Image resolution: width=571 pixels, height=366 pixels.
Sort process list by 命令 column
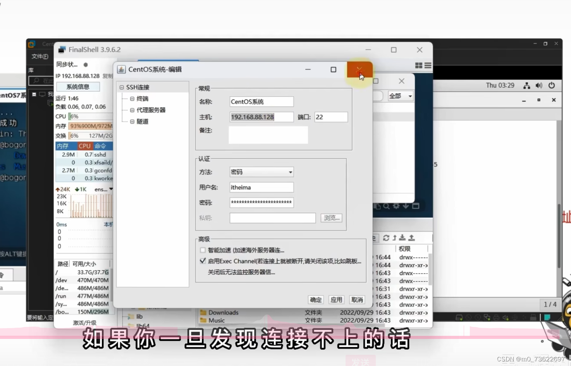pyautogui.click(x=103, y=146)
